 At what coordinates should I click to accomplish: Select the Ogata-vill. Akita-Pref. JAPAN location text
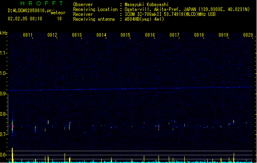pyautogui.click(x=187, y=9)
